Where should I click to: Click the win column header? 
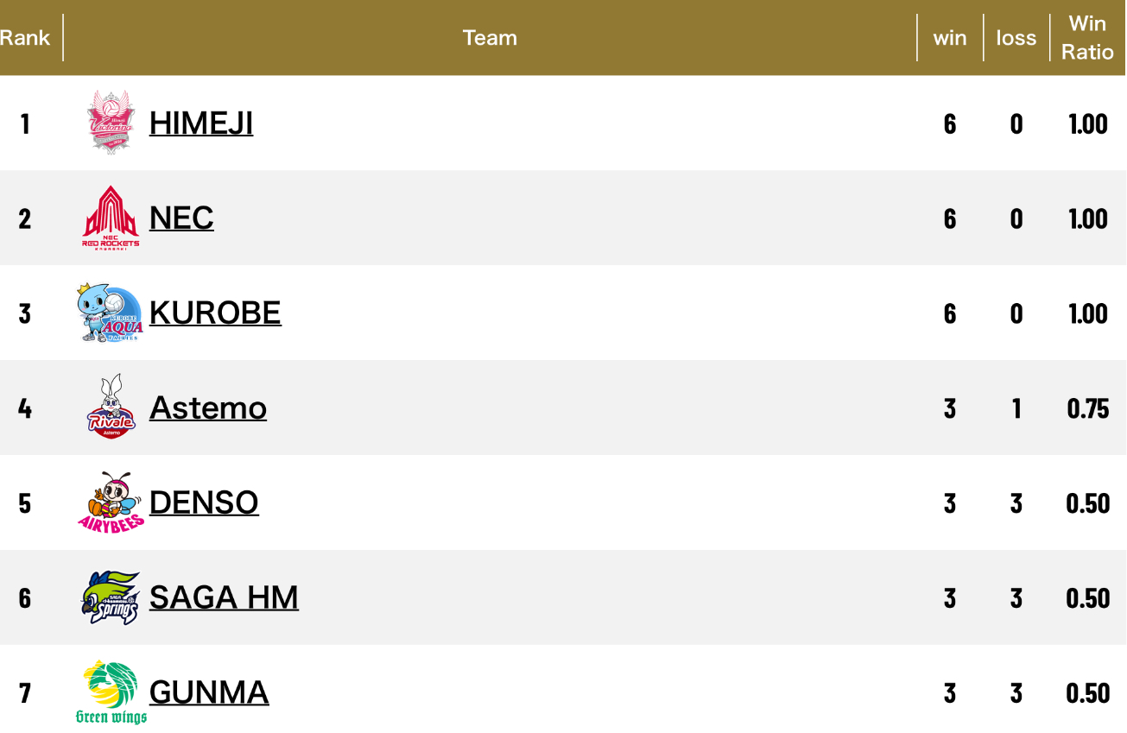[x=950, y=38]
